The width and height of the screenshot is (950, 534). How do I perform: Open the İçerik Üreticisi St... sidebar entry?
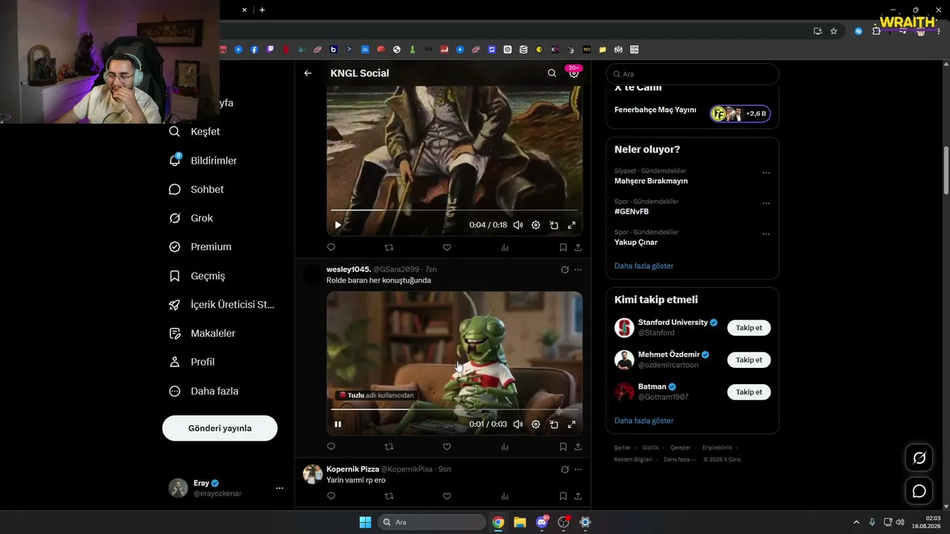[222, 305]
